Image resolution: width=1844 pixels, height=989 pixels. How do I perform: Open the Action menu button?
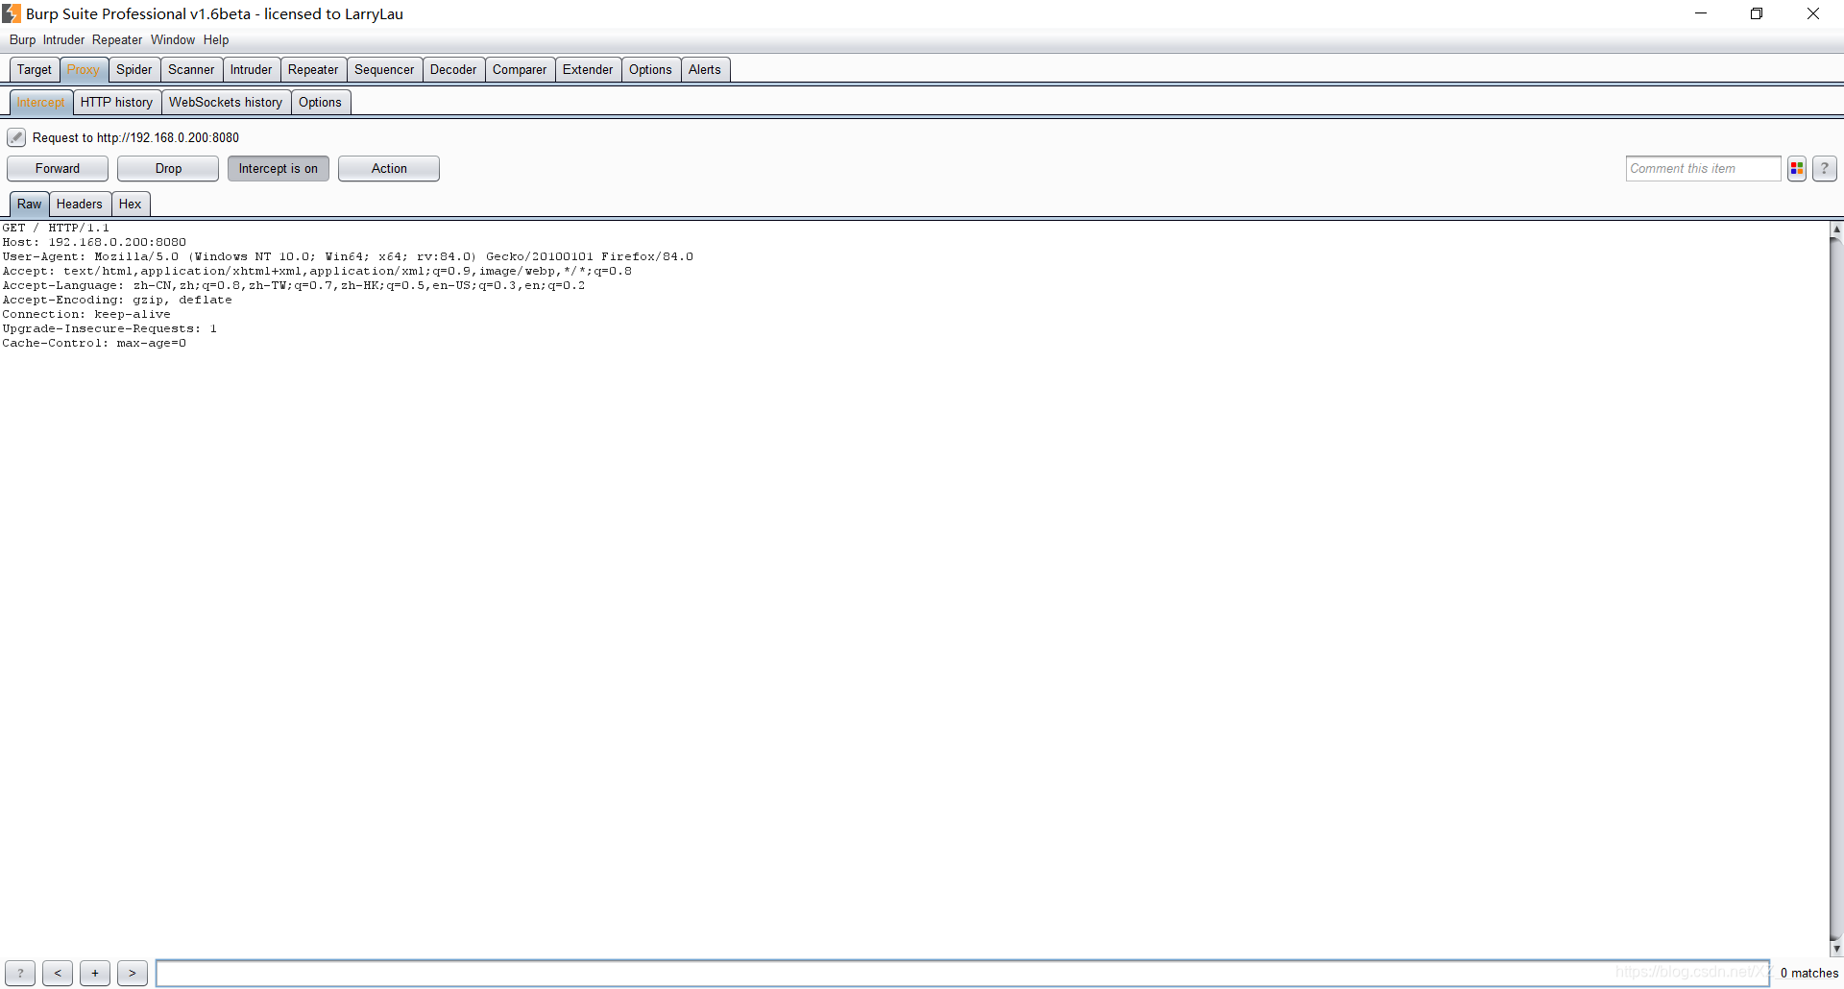(389, 169)
